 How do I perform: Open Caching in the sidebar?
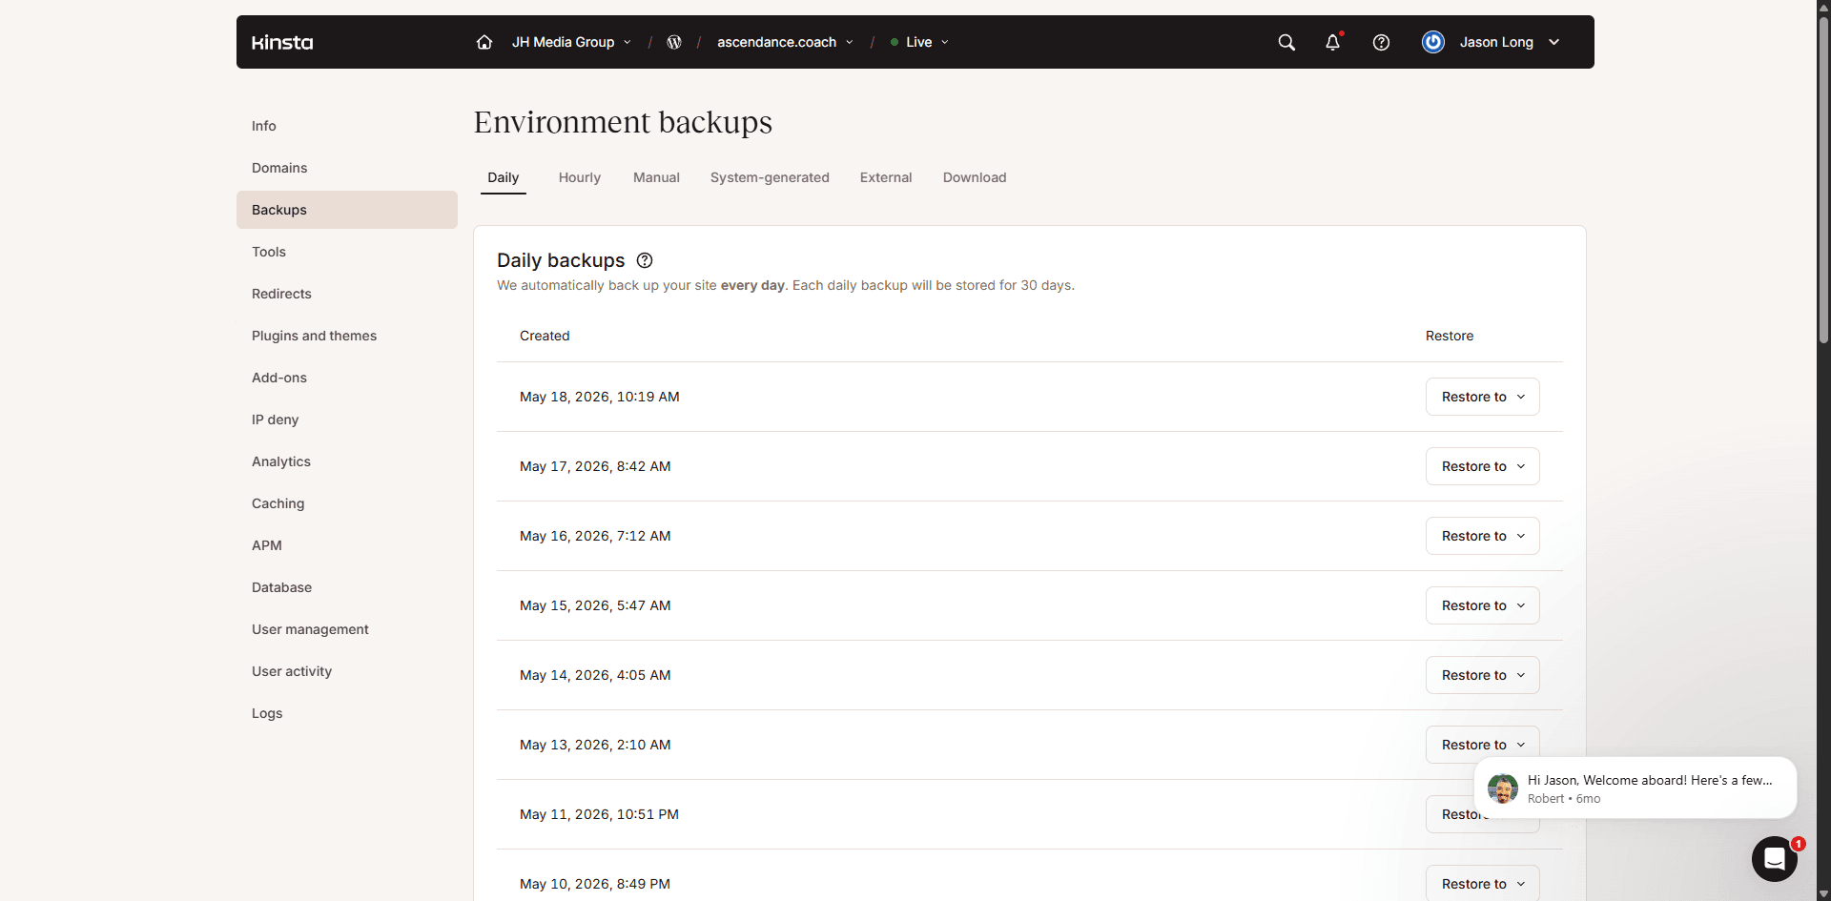347,503
